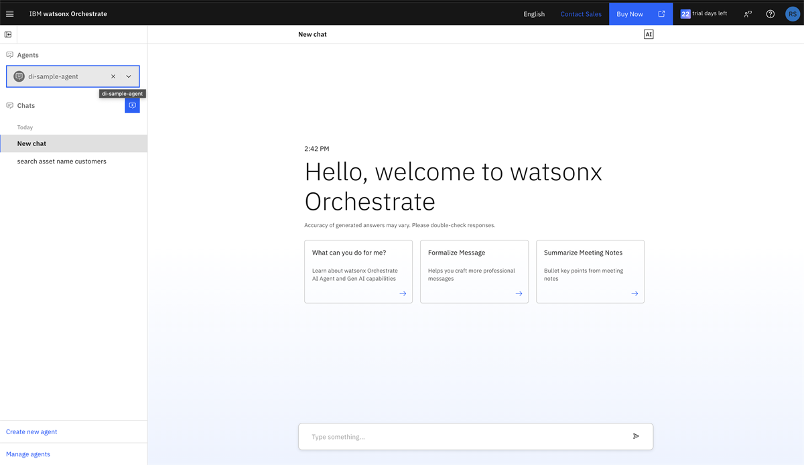Click the trial days left text
This screenshot has width=804, height=465.
click(710, 13)
